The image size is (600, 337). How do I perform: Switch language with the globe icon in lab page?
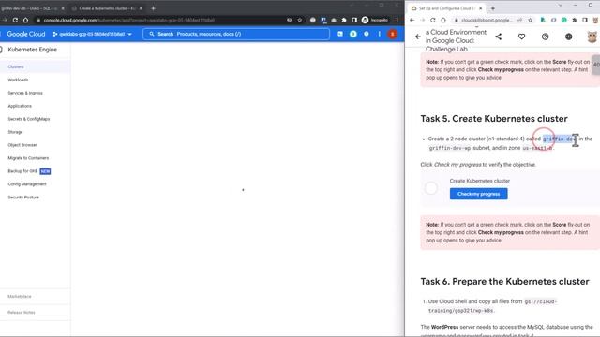click(569, 37)
